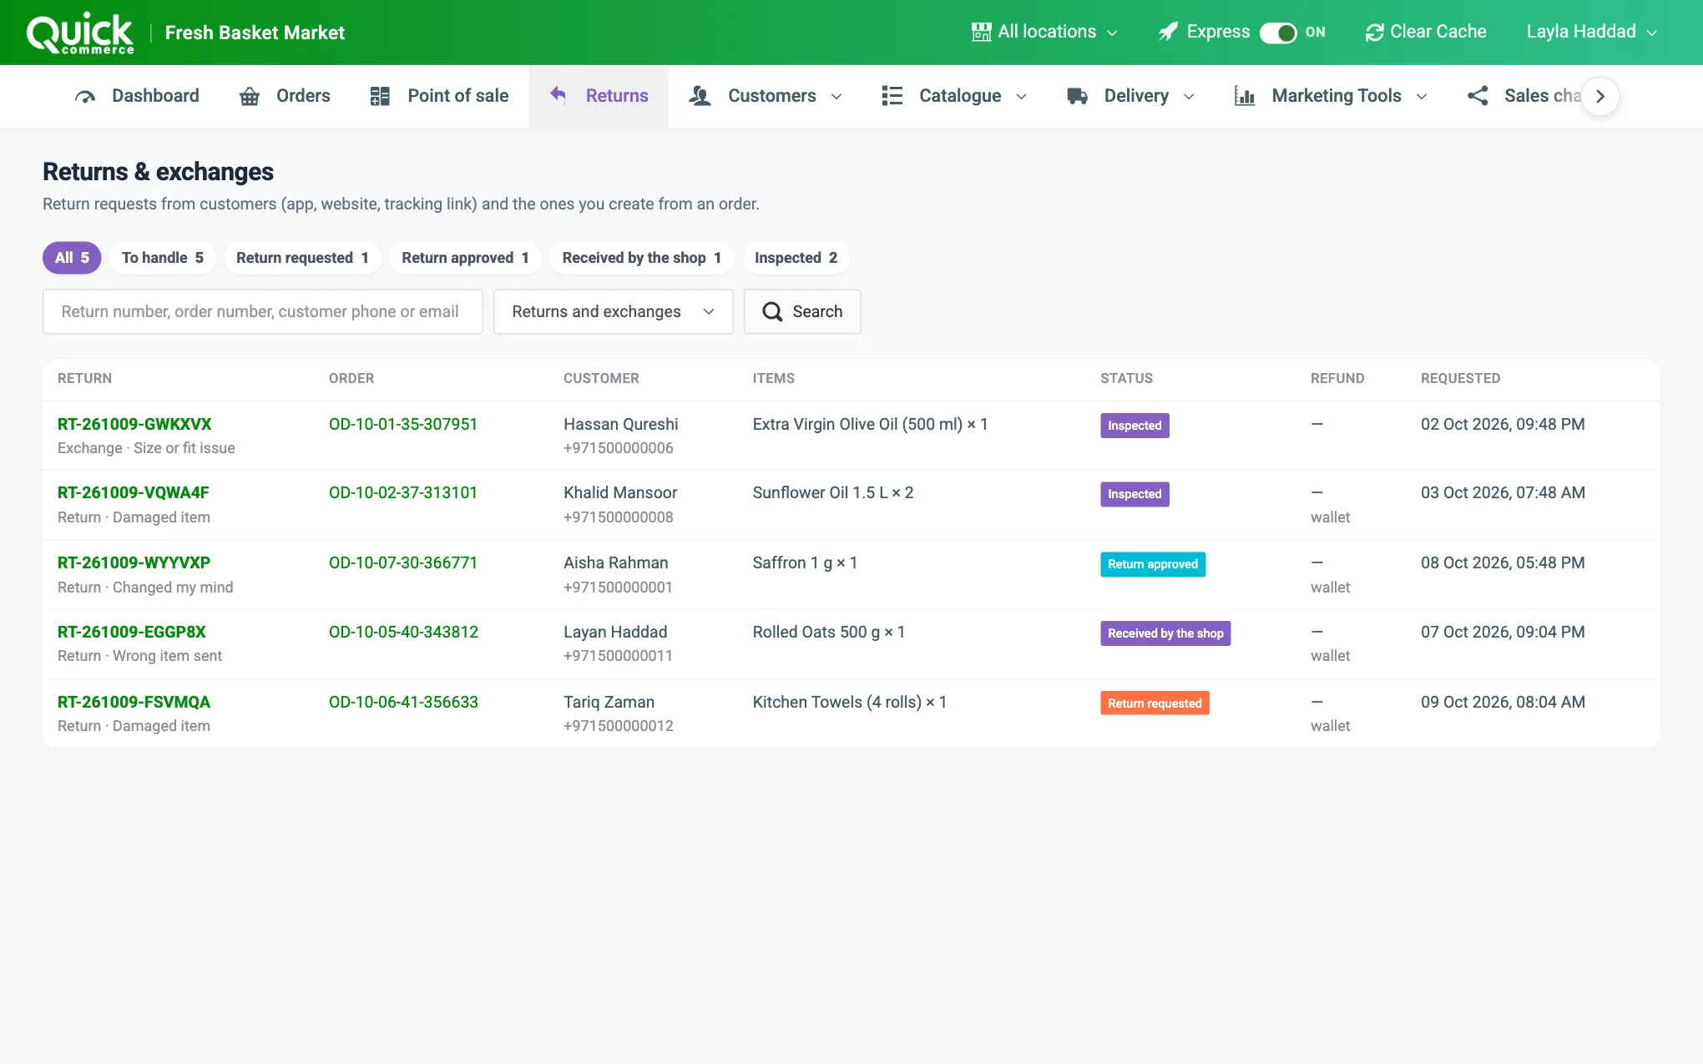
Task: Click the magnifier icon in Search button
Action: point(773,312)
